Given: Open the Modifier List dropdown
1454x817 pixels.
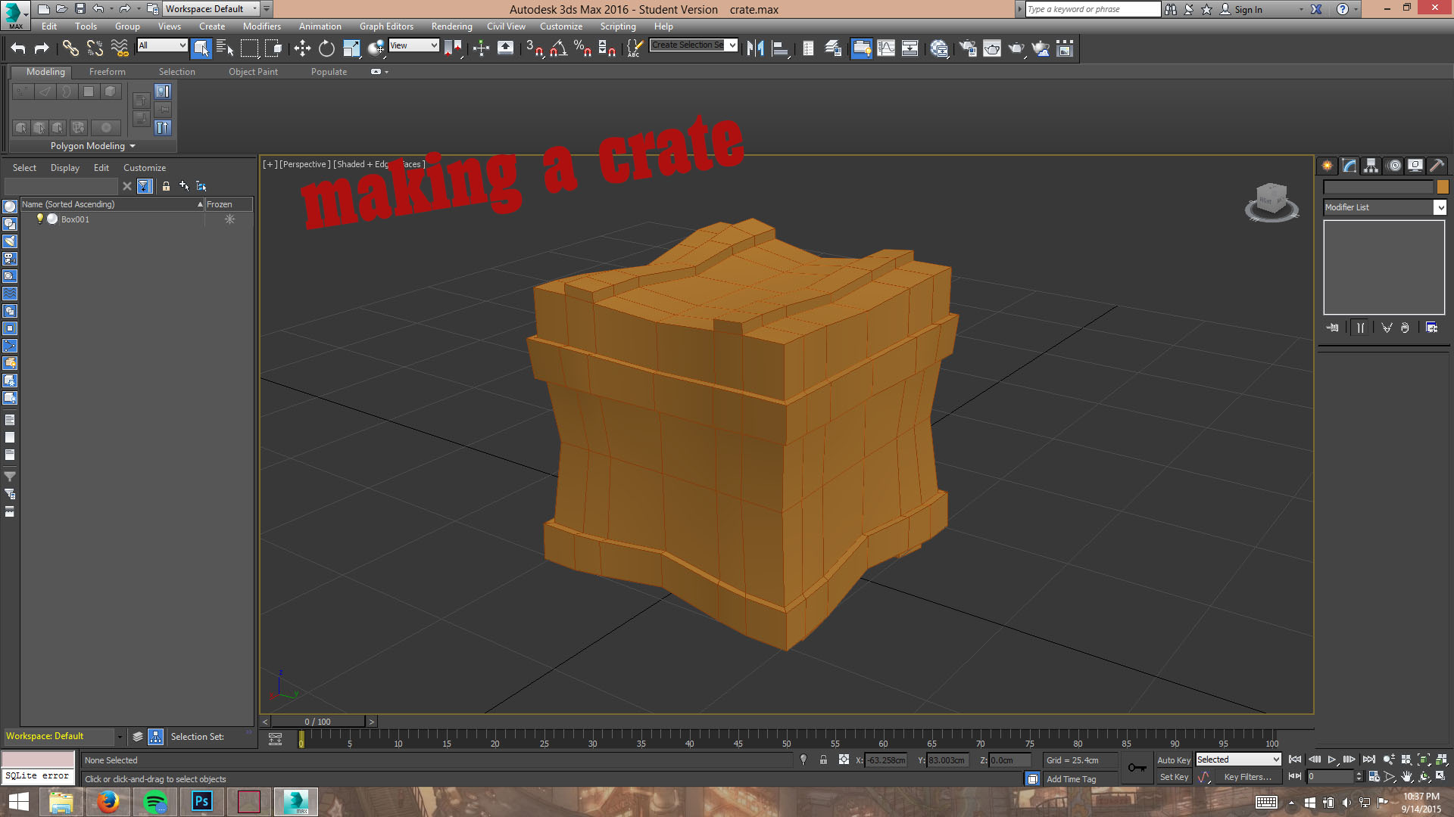Looking at the screenshot, I should pyautogui.click(x=1439, y=207).
